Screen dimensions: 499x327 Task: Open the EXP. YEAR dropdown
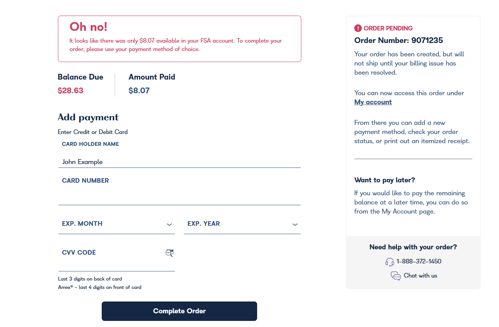tap(242, 225)
